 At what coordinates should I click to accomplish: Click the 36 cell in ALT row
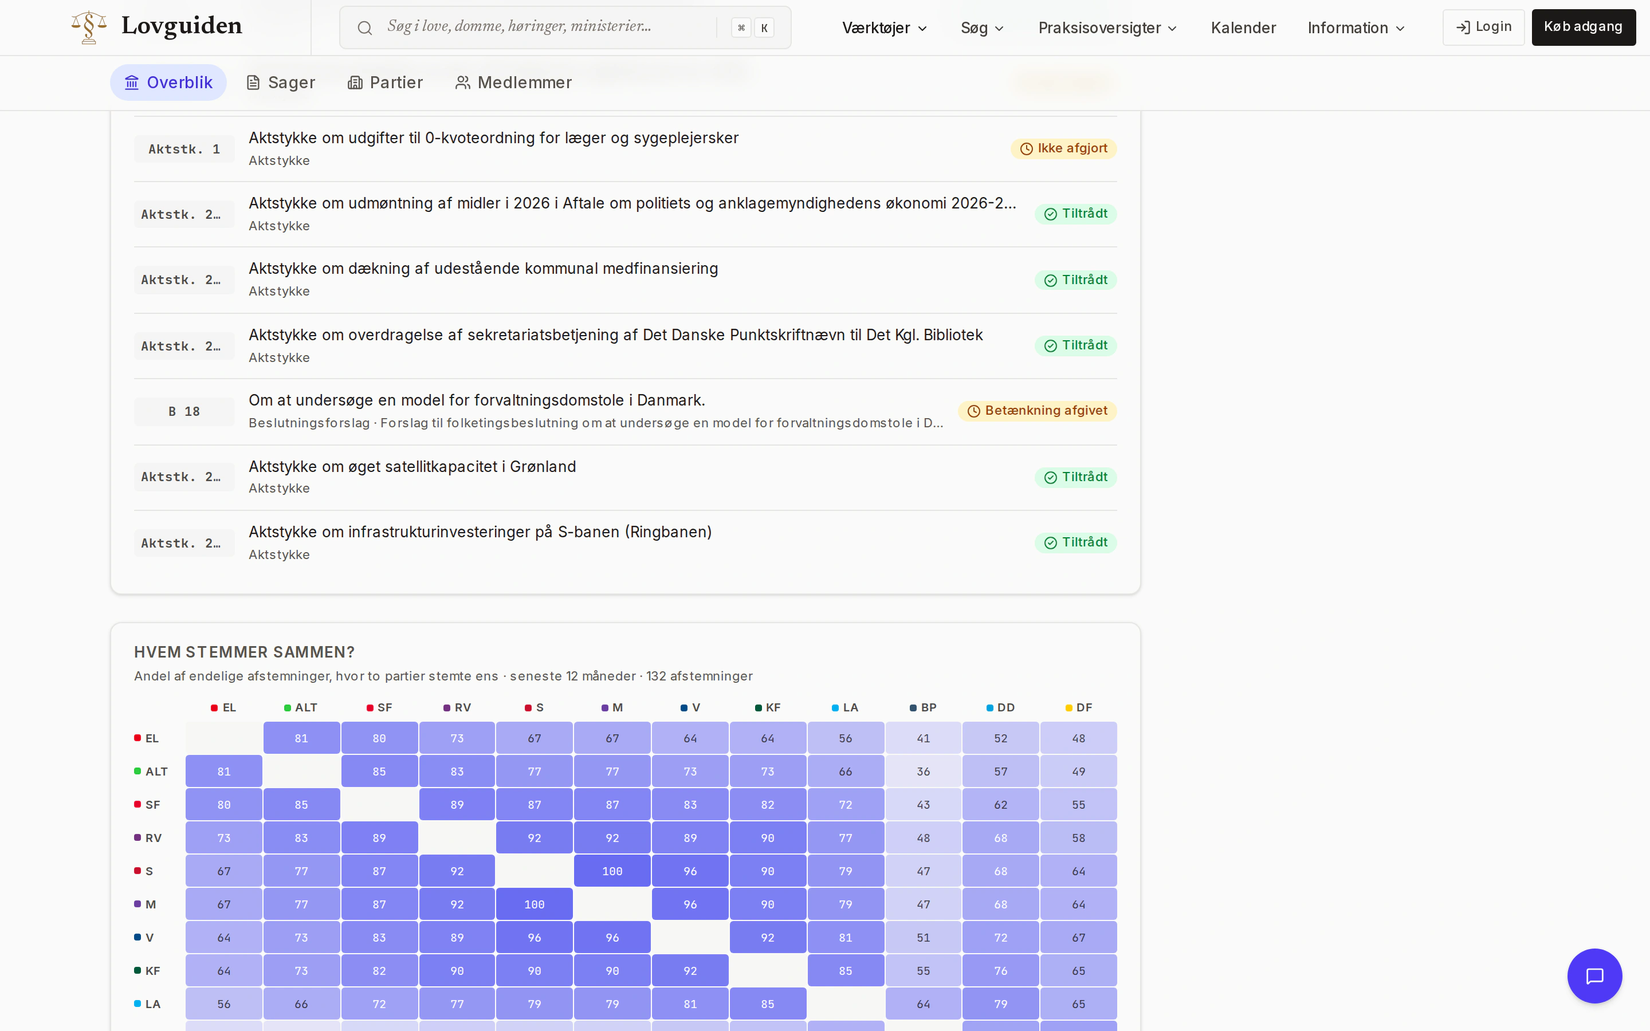[x=923, y=771]
